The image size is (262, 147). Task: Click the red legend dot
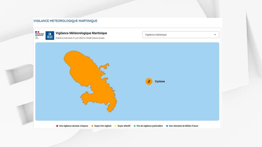57,126
